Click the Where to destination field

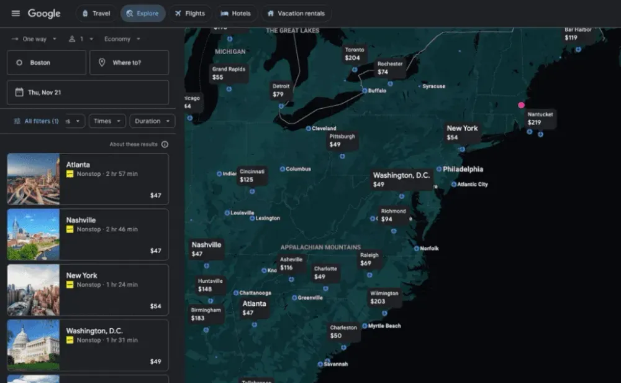tap(129, 63)
